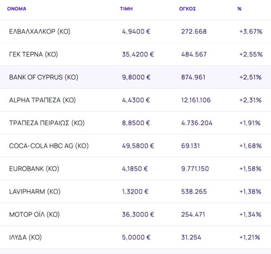Image resolution: width=271 pixels, height=254 pixels.
Task: Click the ΟΝΟΜΑ column header
Action: click(16, 9)
